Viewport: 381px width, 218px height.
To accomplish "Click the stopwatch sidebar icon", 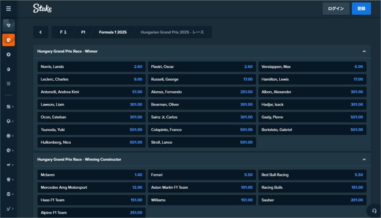I will click(x=9, y=69).
